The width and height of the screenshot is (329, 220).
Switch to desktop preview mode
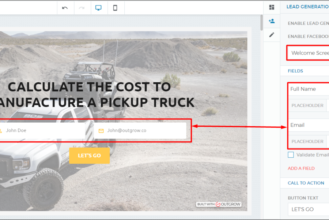(x=98, y=8)
